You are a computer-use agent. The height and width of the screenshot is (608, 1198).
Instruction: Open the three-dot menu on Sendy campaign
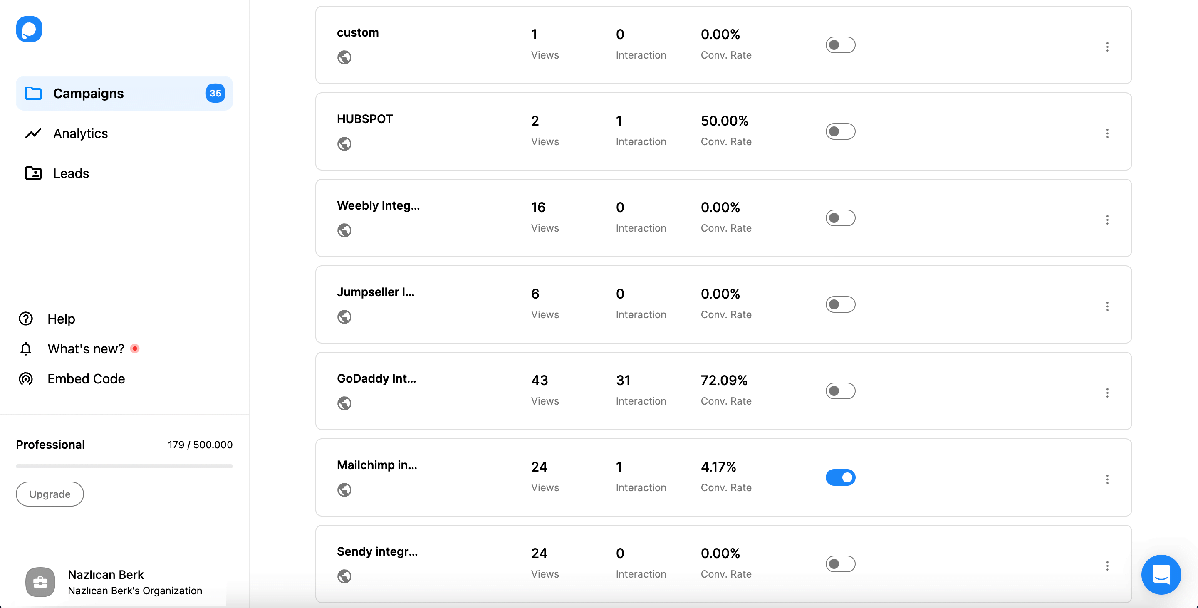coord(1108,566)
